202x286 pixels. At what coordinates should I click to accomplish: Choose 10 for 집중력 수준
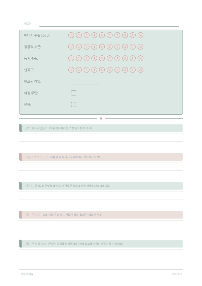pyautogui.click(x=140, y=47)
